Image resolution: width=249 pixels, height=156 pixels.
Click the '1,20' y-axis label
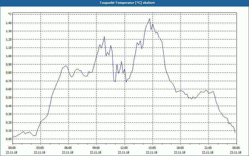click(x=9, y=40)
